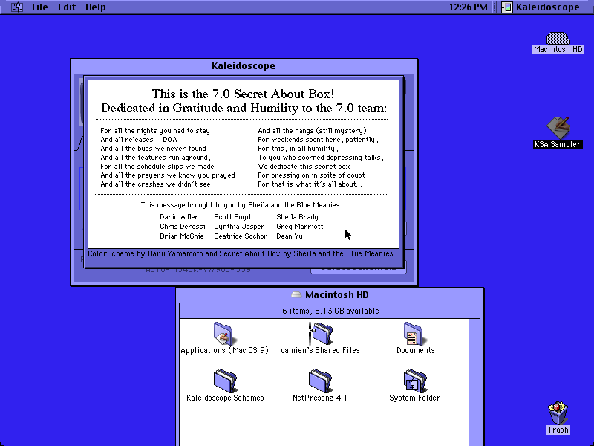Select the Macintosh HD desktop icon
Viewport: 594px width, 446px height.
(x=558, y=43)
